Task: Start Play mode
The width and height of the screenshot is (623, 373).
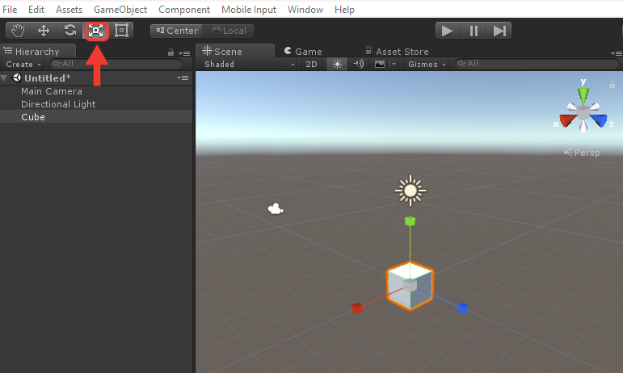Action: tap(448, 31)
